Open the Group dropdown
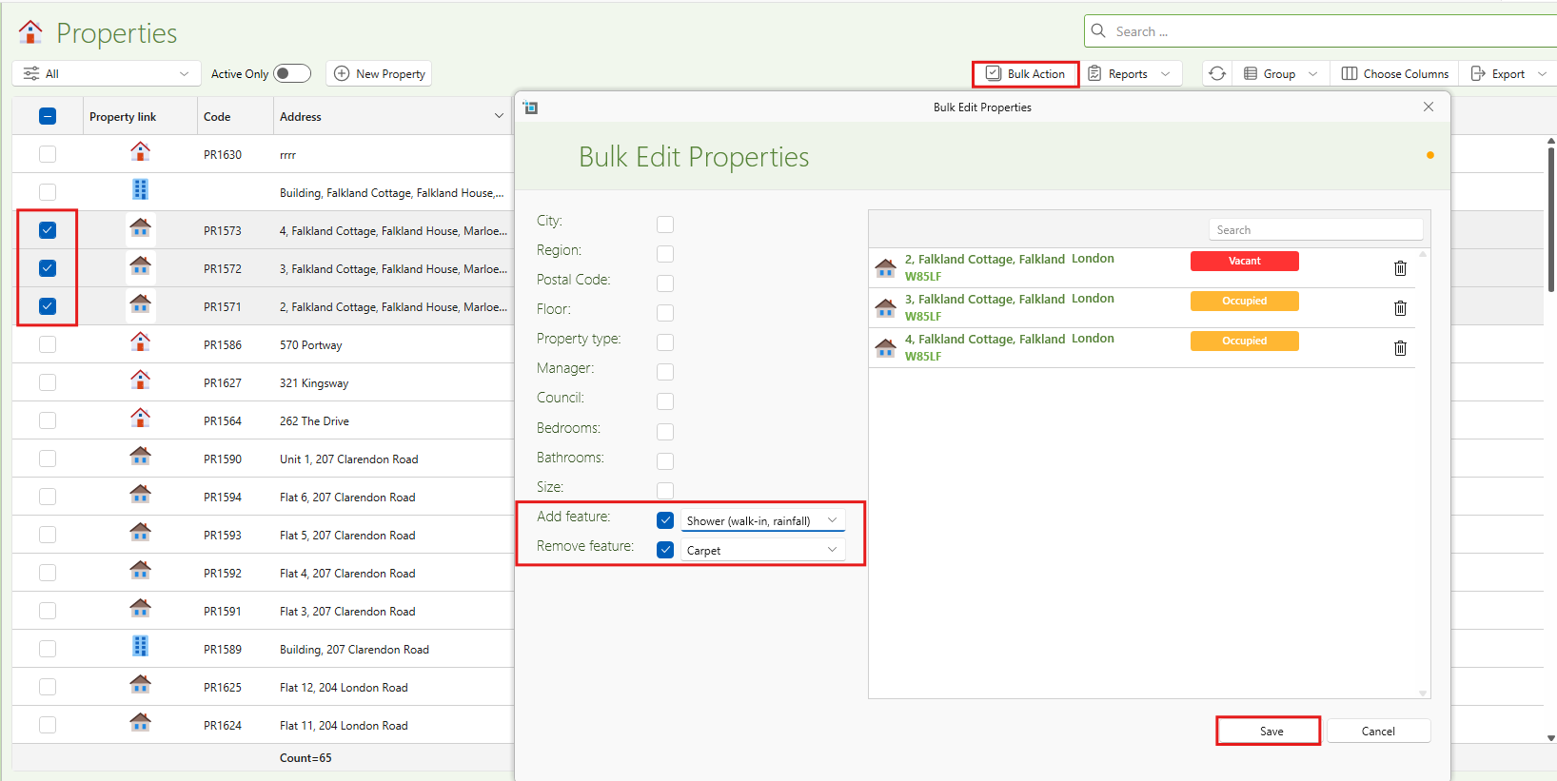 tap(1281, 73)
